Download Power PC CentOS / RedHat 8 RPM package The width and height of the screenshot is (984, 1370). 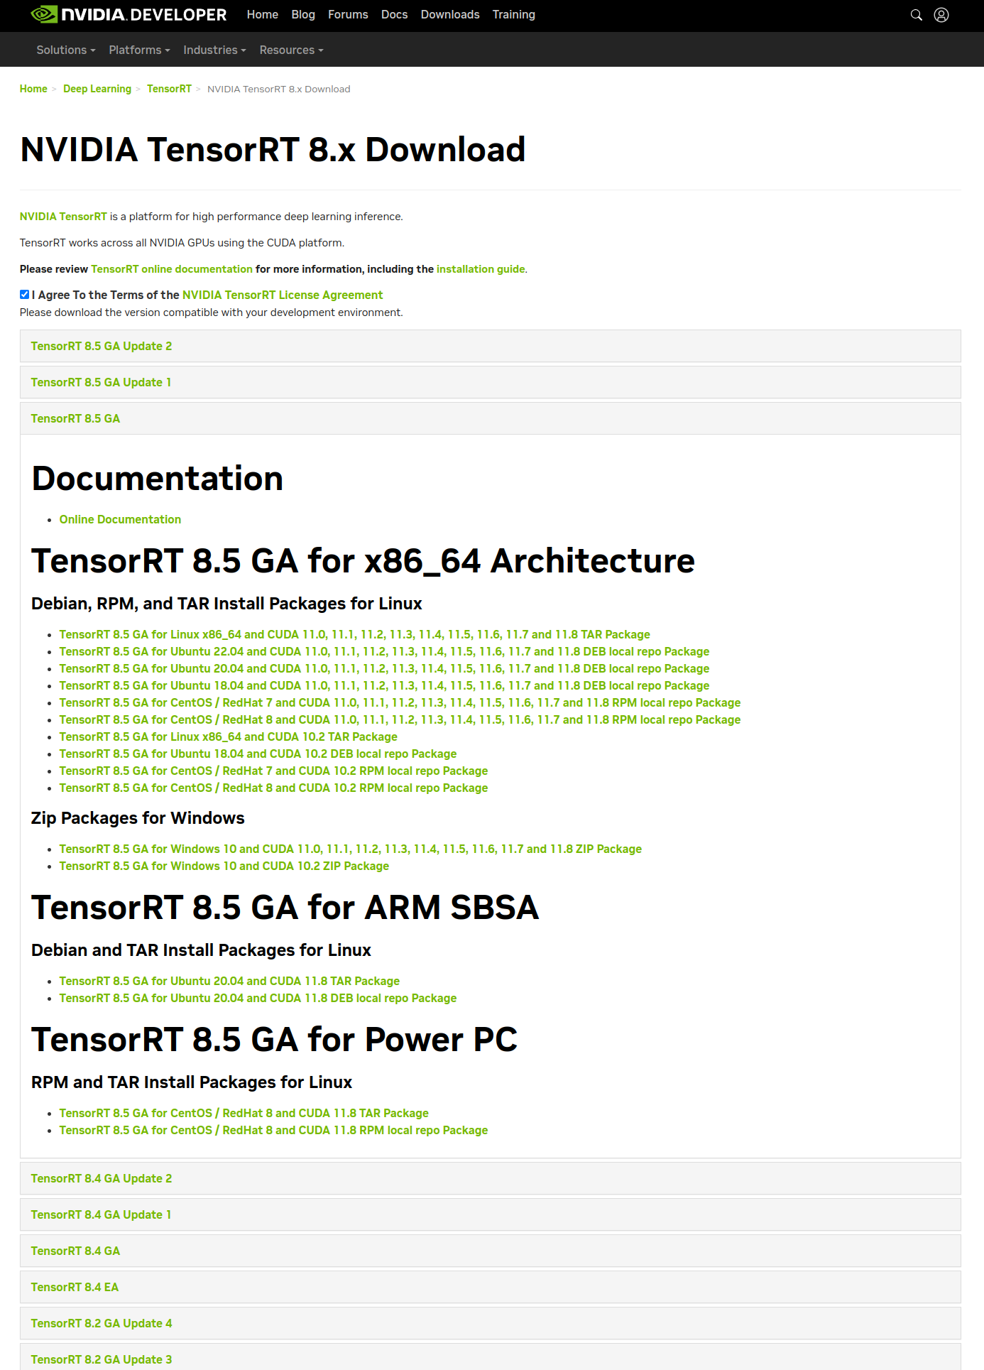click(273, 1130)
